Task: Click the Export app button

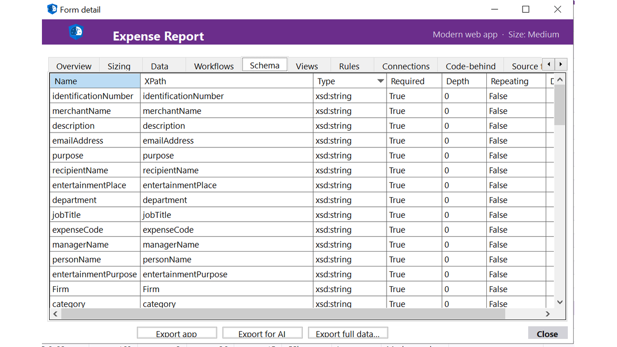Action: 176,334
